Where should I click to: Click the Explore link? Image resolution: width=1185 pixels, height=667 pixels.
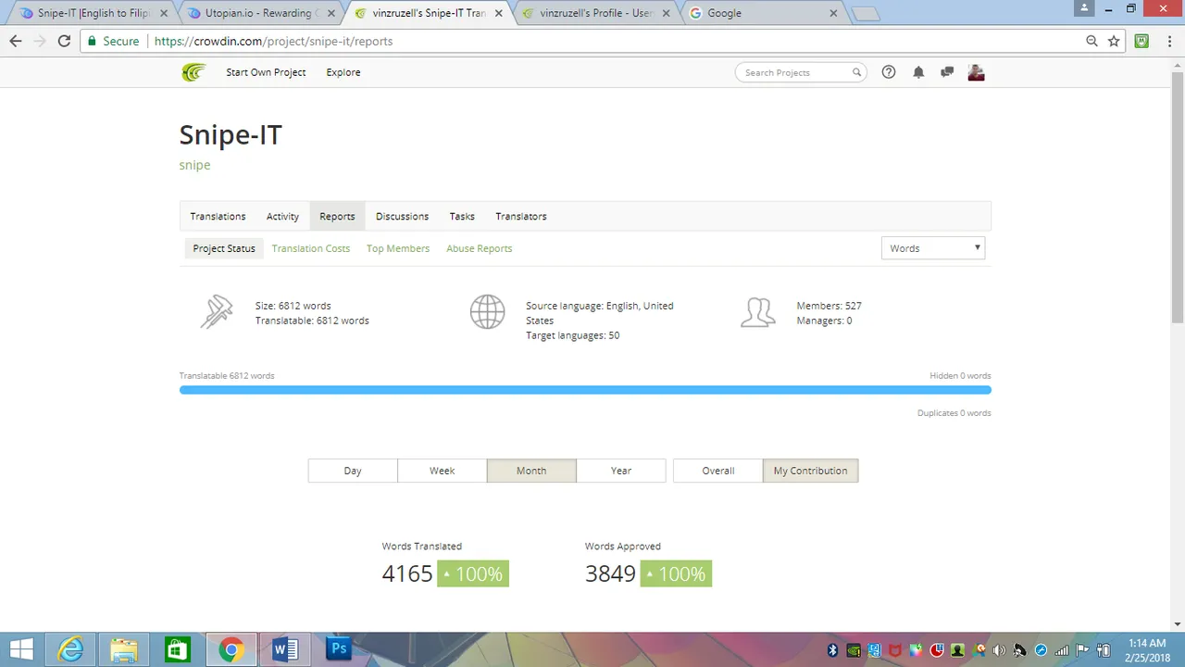(x=343, y=72)
